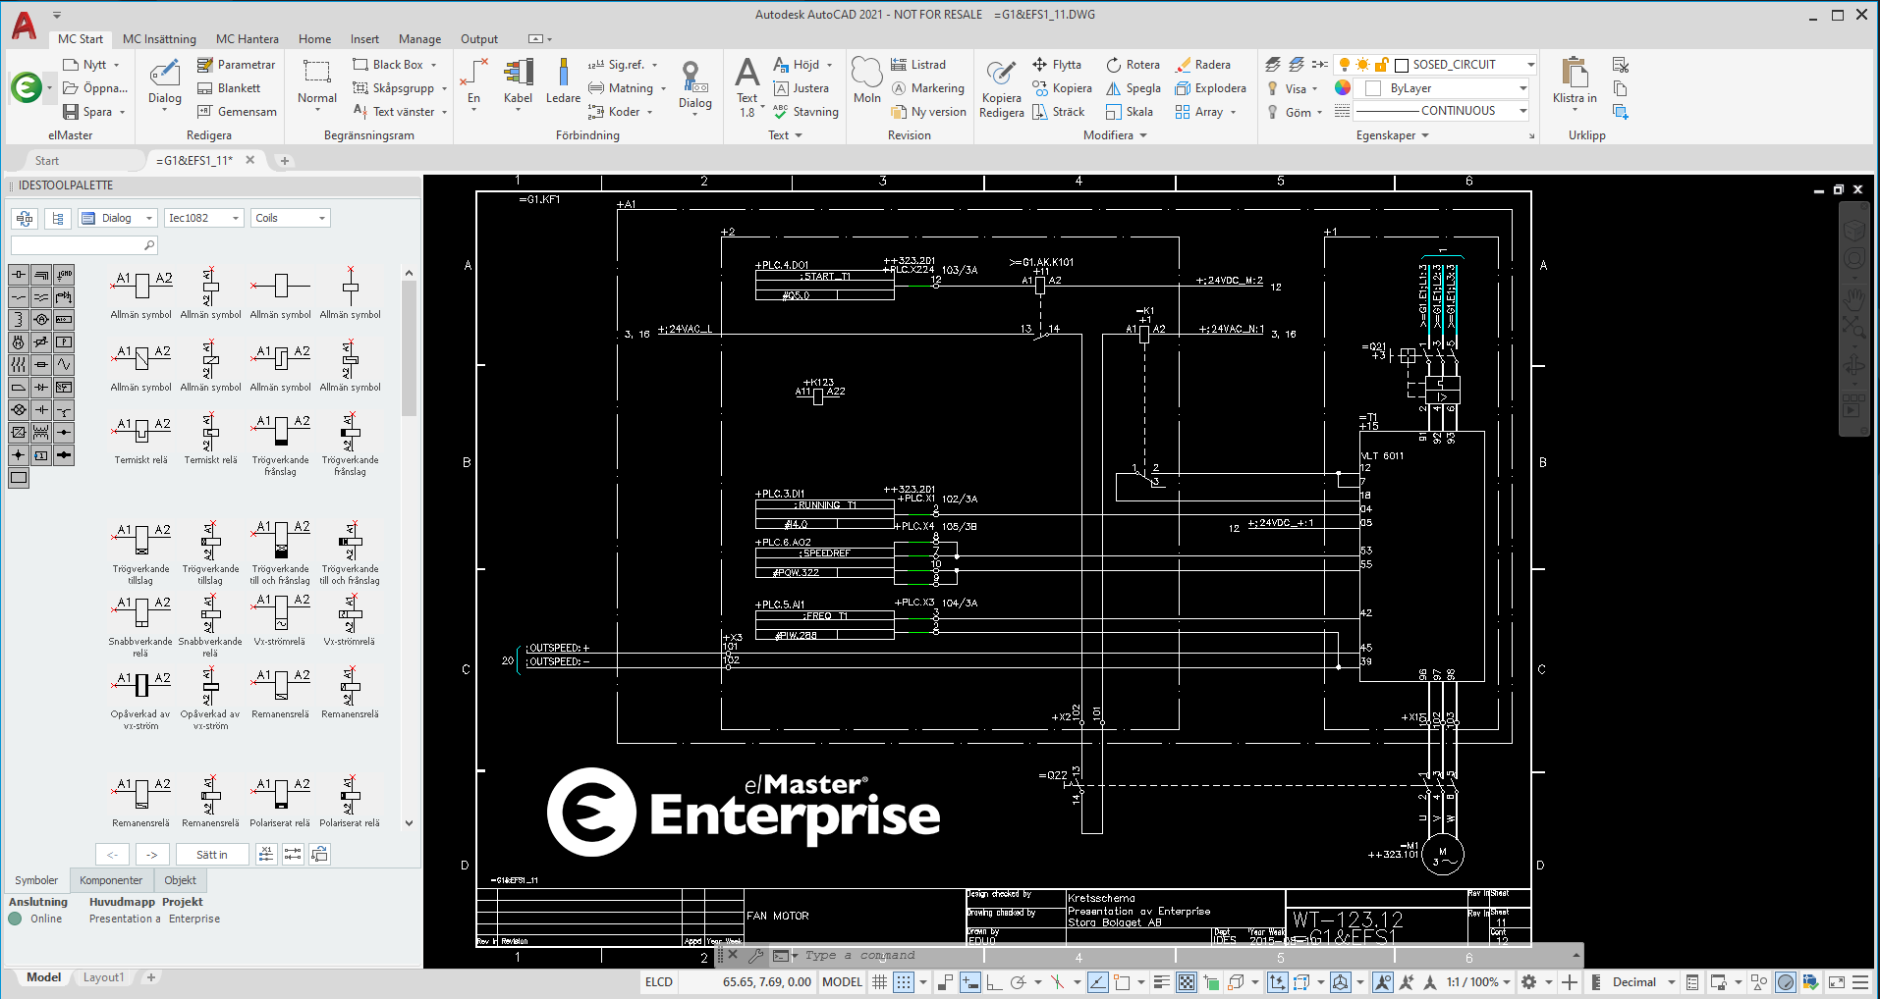The height and width of the screenshot is (999, 1880).
Task: Click the Spegla mirror tool
Action: [1134, 88]
